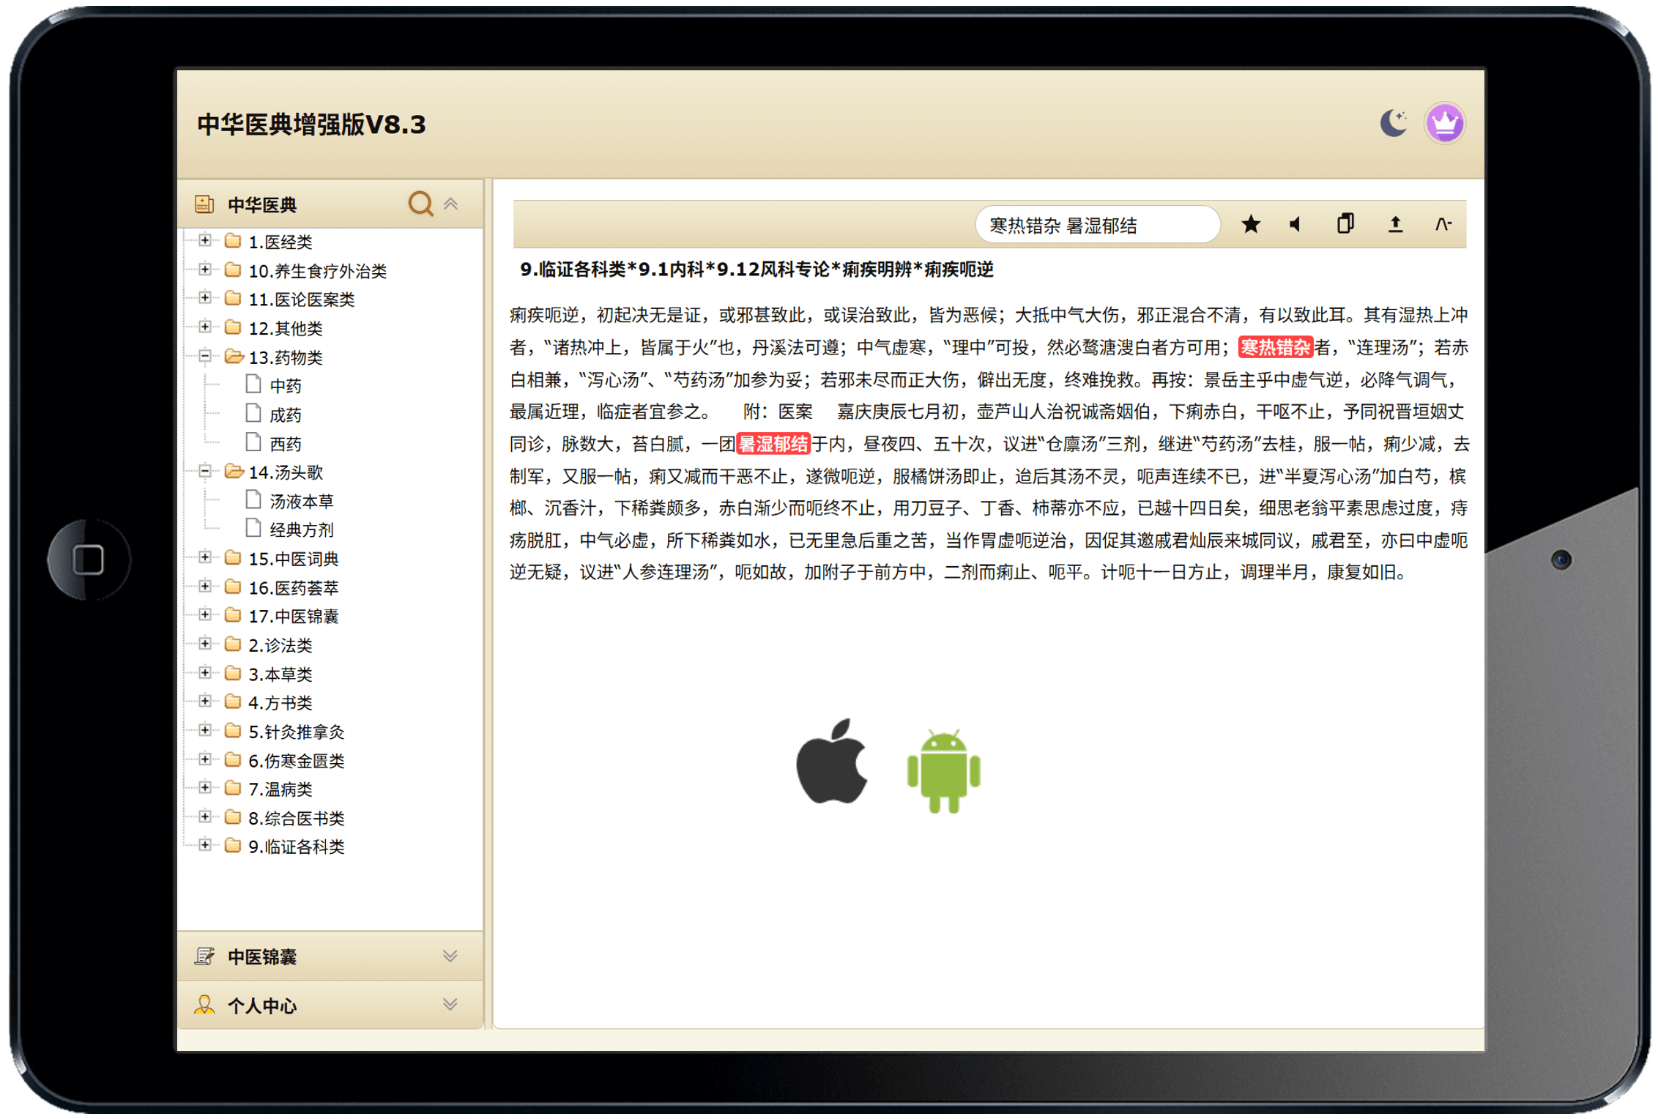Expand the 9.临证各科类 folder plus box
1658x1119 pixels.
[205, 846]
